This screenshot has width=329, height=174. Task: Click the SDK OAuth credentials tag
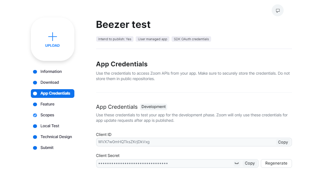coord(191,39)
